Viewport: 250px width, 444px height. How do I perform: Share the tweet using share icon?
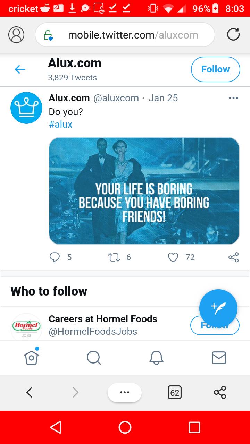point(233,257)
